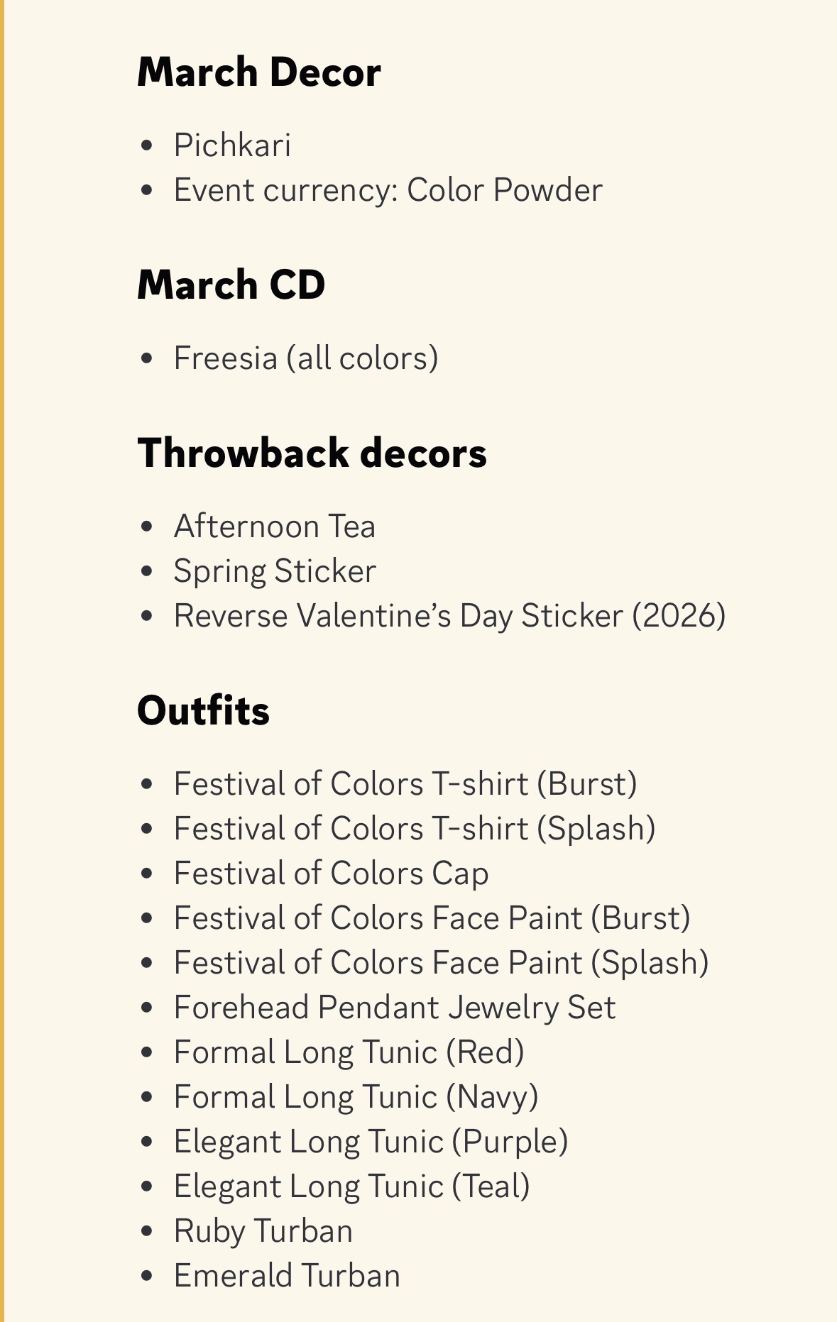
Task: Click Festival of Colors Face Paint (Burst)
Action: point(432,918)
